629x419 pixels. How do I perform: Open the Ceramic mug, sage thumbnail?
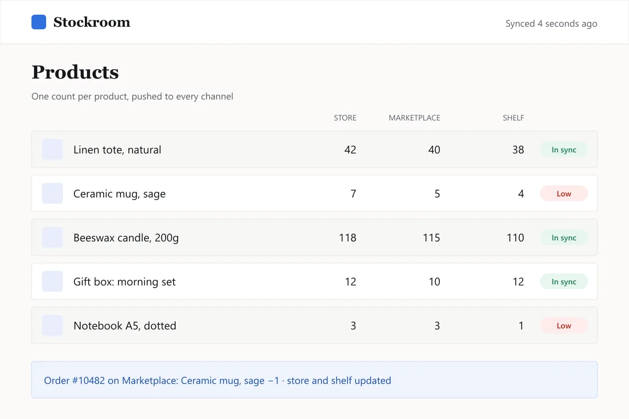click(52, 193)
